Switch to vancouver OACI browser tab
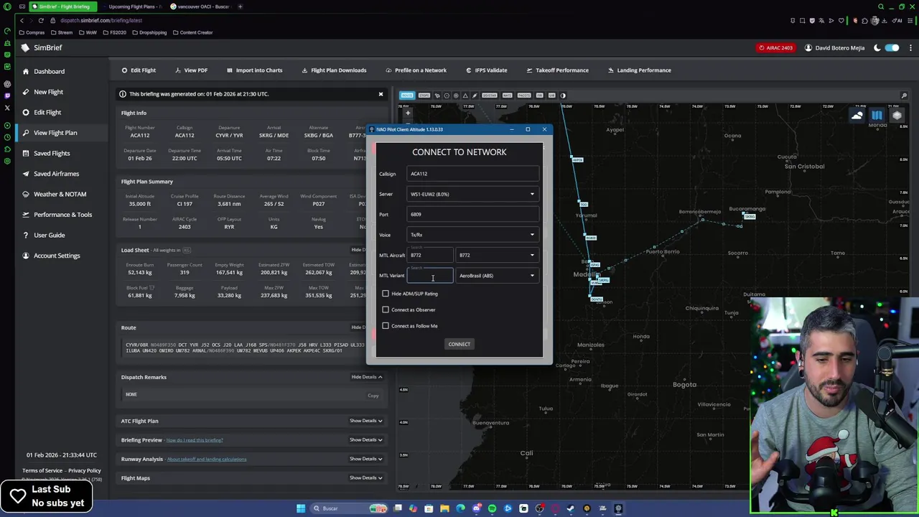 200,6
